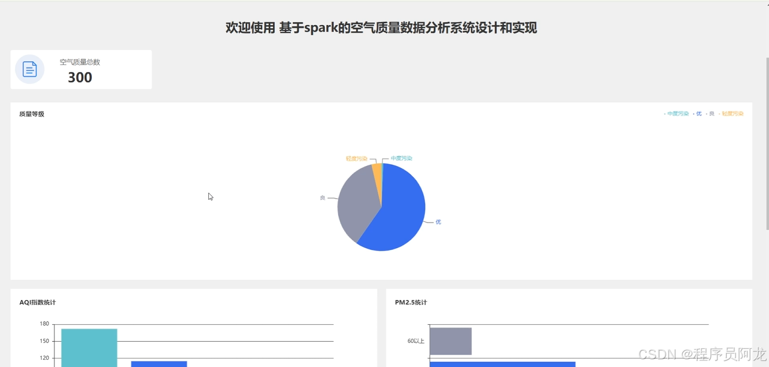The height and width of the screenshot is (367, 769).
Task: Click the AQI指数统计 chart title
Action: pyautogui.click(x=37, y=303)
